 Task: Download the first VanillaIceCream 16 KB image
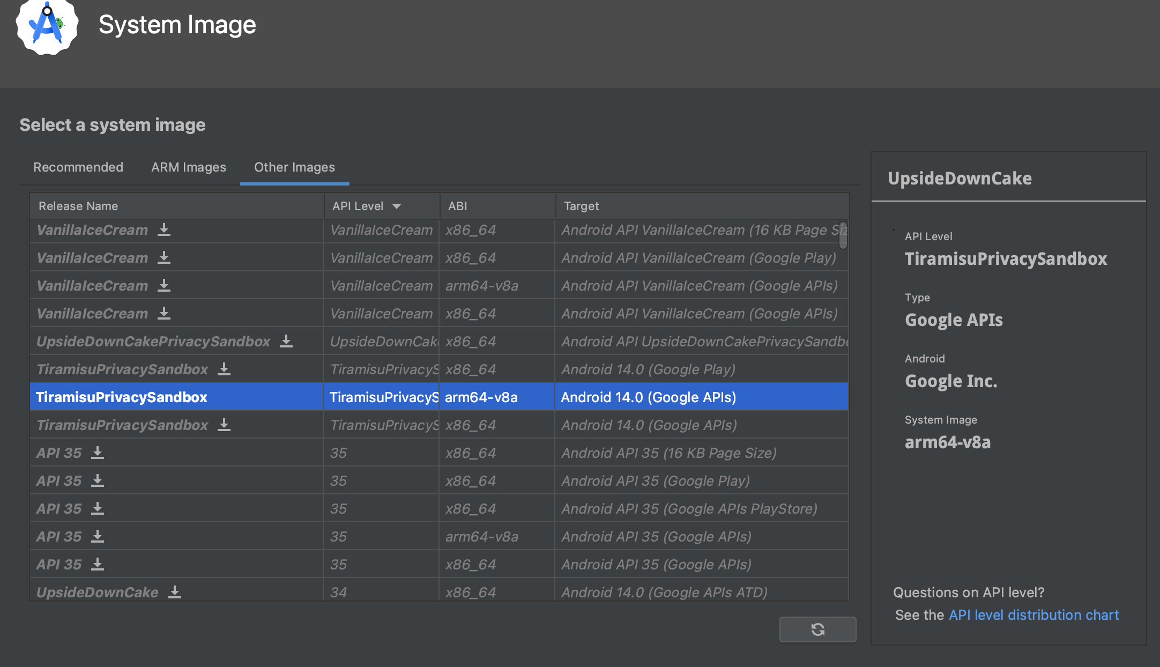pos(164,230)
